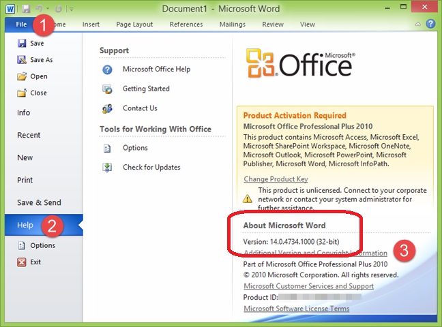Go to the Mailings tab
This screenshot has width=442, height=327.
pyautogui.click(x=233, y=25)
